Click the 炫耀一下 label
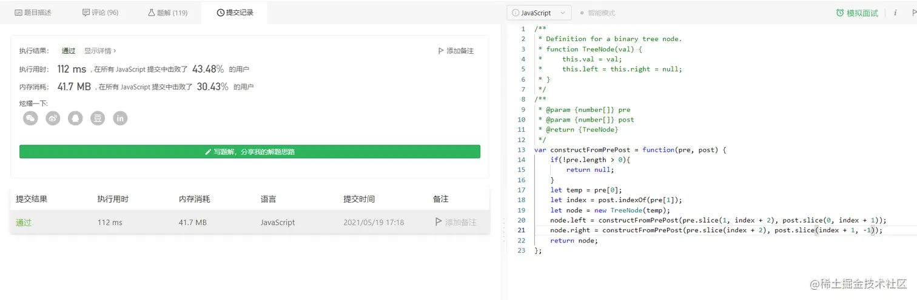The width and height of the screenshot is (917, 300). pos(33,103)
